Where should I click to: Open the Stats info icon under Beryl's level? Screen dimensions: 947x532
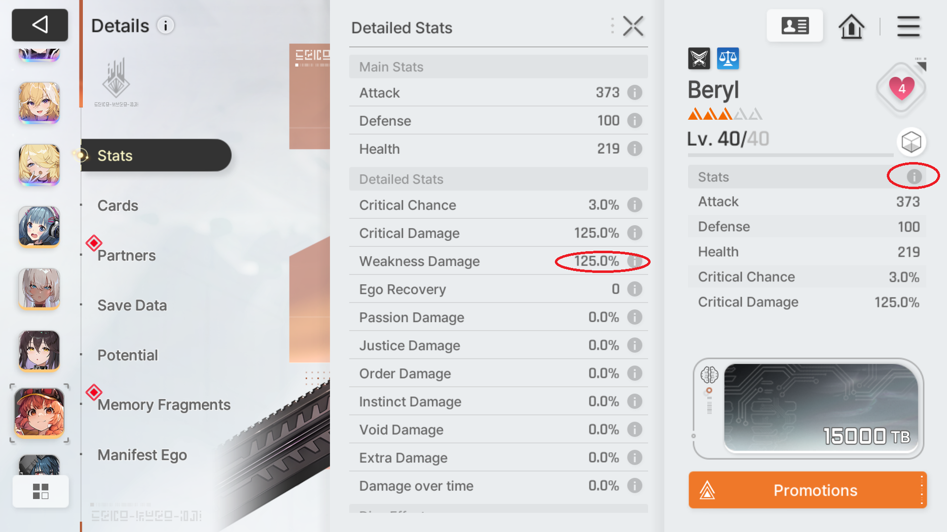coord(914,177)
